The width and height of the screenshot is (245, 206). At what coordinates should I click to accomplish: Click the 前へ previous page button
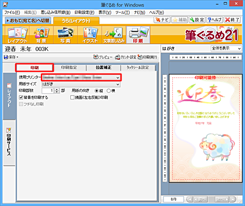coord(200,199)
